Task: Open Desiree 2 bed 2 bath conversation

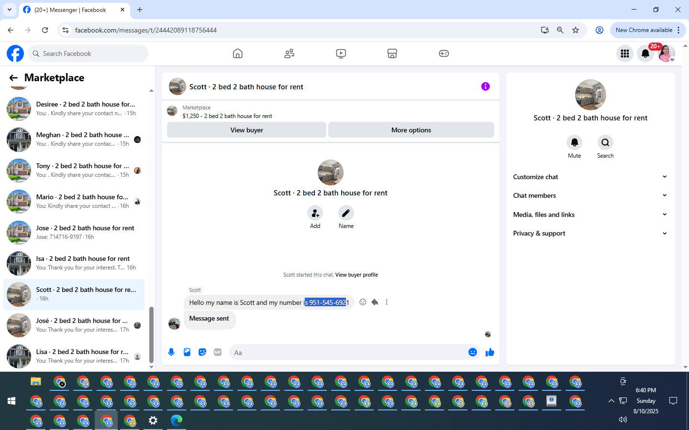Action: pyautogui.click(x=74, y=108)
